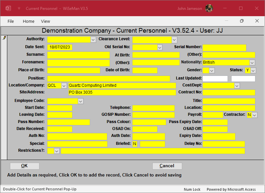The width and height of the screenshot is (265, 193).
Task: Open the View tab
Action: tap(45, 21)
